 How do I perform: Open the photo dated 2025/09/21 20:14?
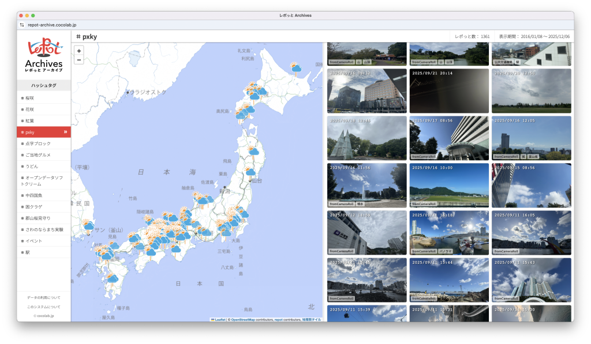coord(449,91)
